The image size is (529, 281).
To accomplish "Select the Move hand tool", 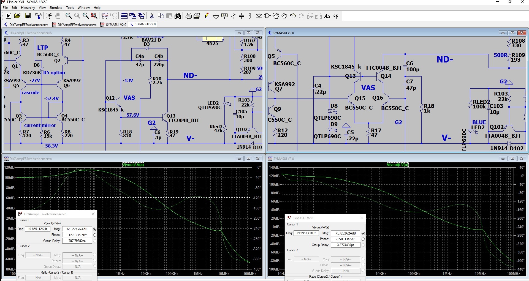I will [276, 16].
